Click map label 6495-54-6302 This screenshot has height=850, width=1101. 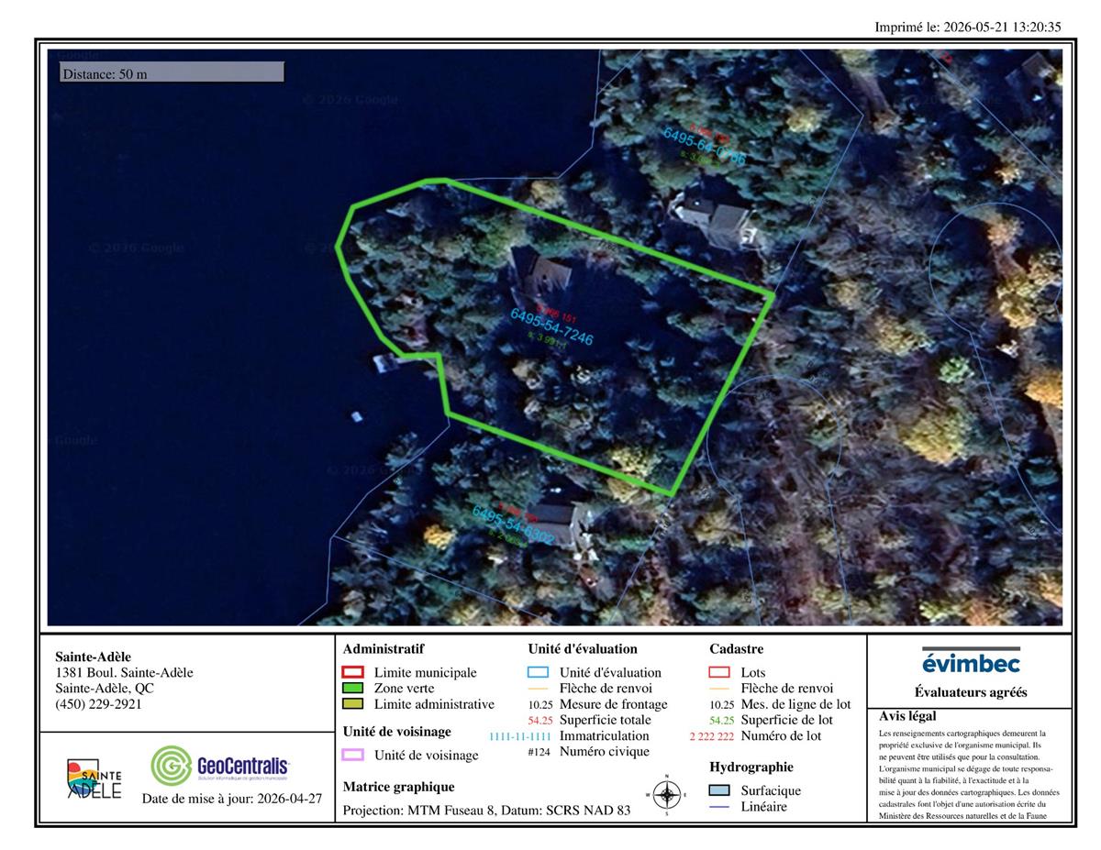tap(513, 524)
